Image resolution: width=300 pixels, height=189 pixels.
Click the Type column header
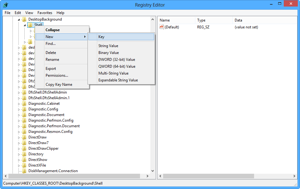(214, 20)
